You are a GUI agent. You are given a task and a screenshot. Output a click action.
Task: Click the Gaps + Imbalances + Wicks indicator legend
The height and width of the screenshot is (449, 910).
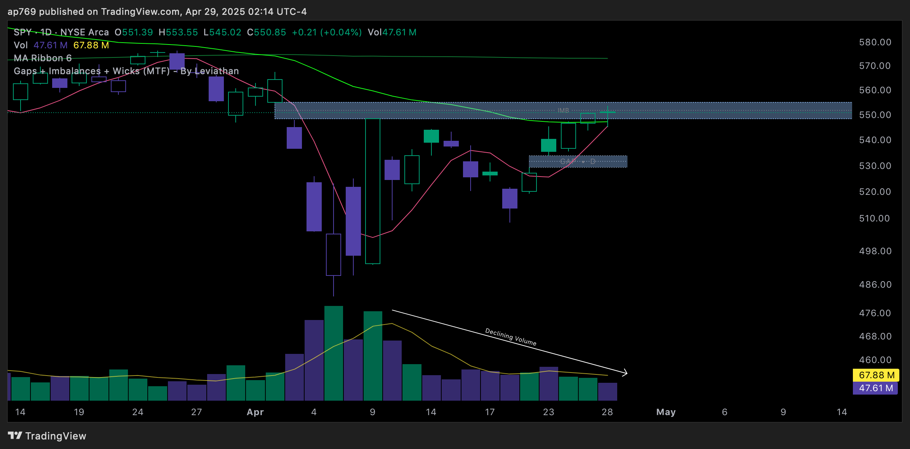[126, 71]
